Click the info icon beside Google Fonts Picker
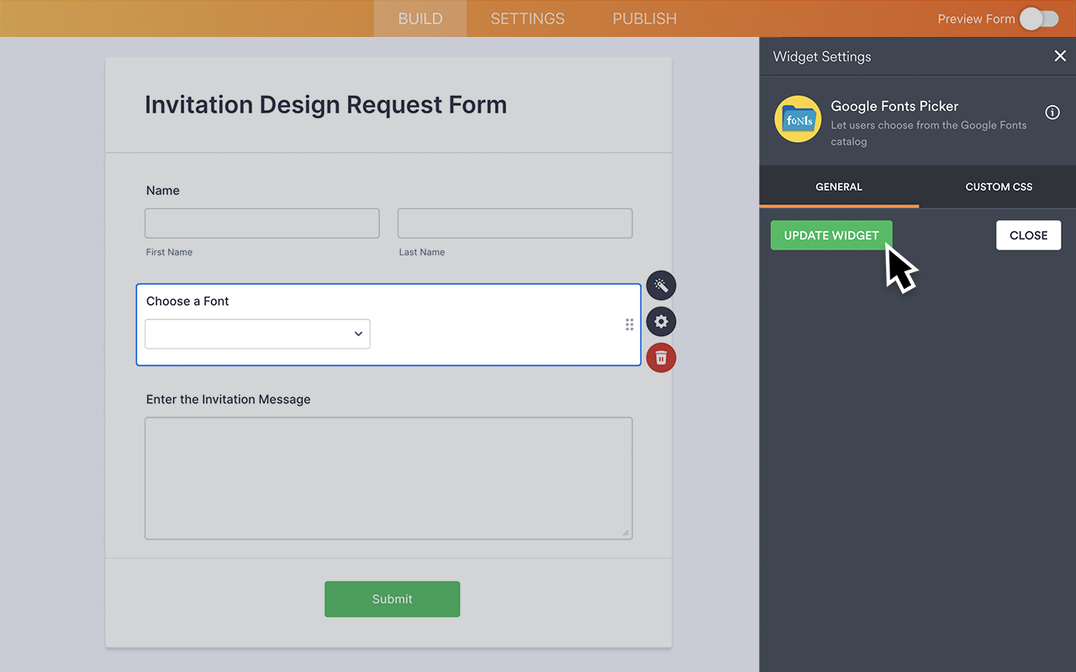 [x=1052, y=113]
